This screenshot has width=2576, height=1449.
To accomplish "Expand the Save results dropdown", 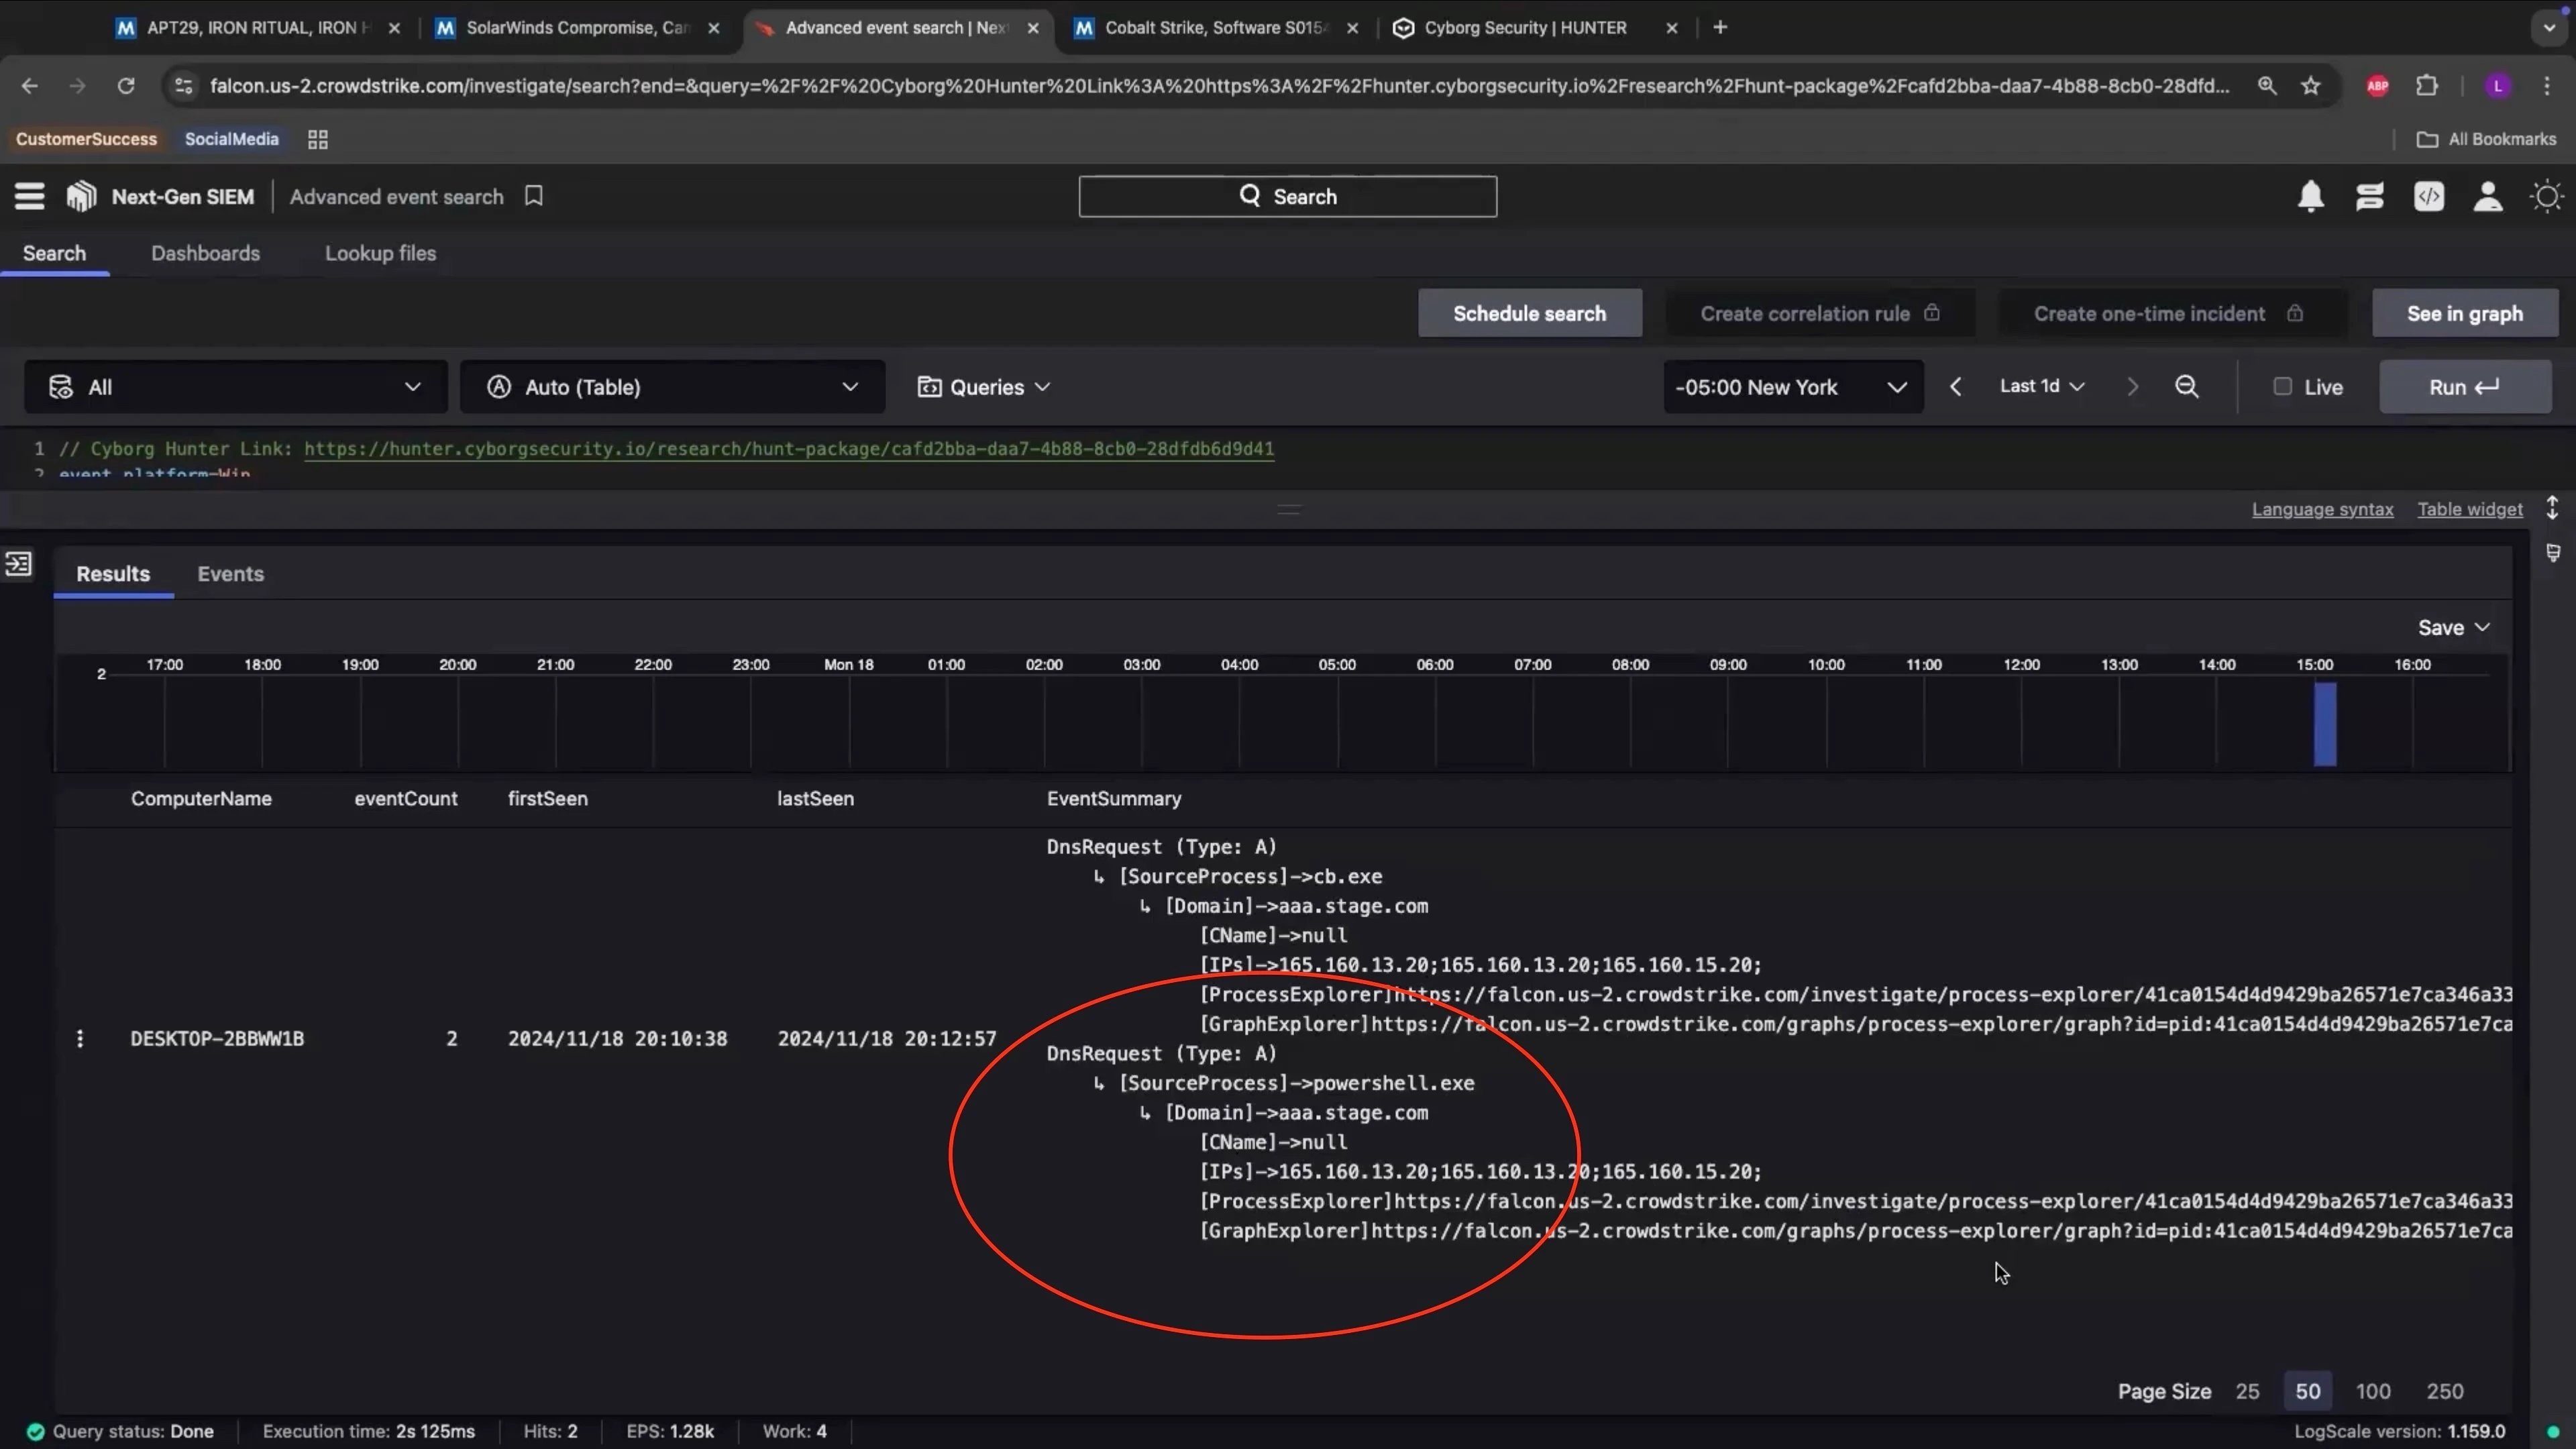I will pos(2453,628).
